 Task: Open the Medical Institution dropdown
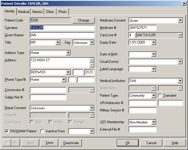[180, 81]
